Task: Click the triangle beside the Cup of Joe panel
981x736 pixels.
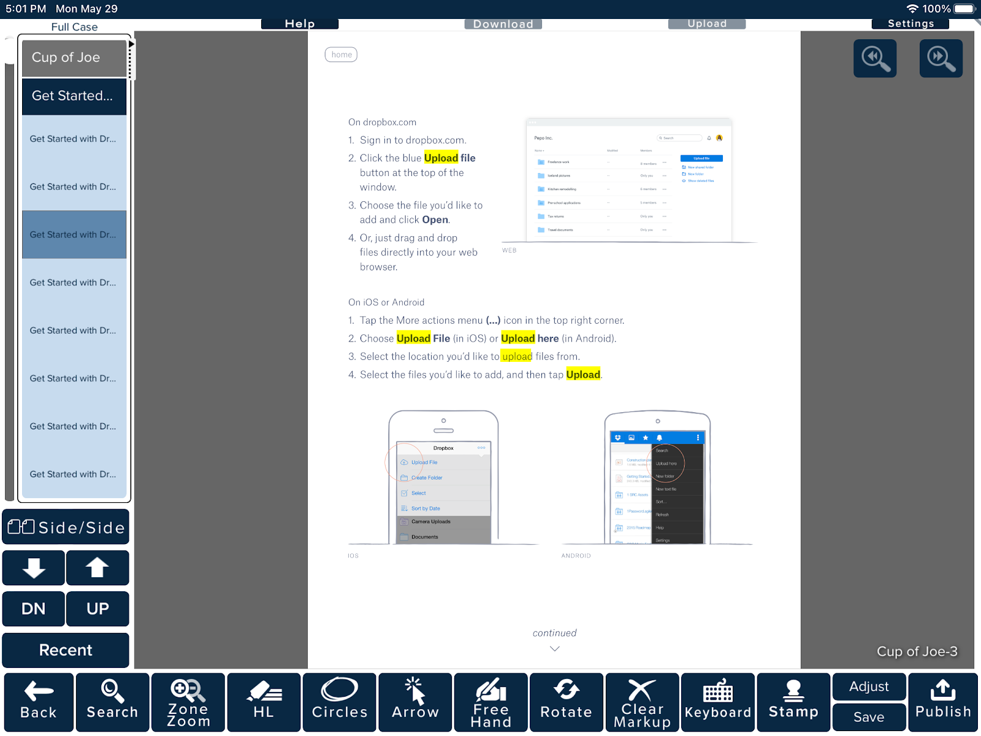Action: coord(131,44)
